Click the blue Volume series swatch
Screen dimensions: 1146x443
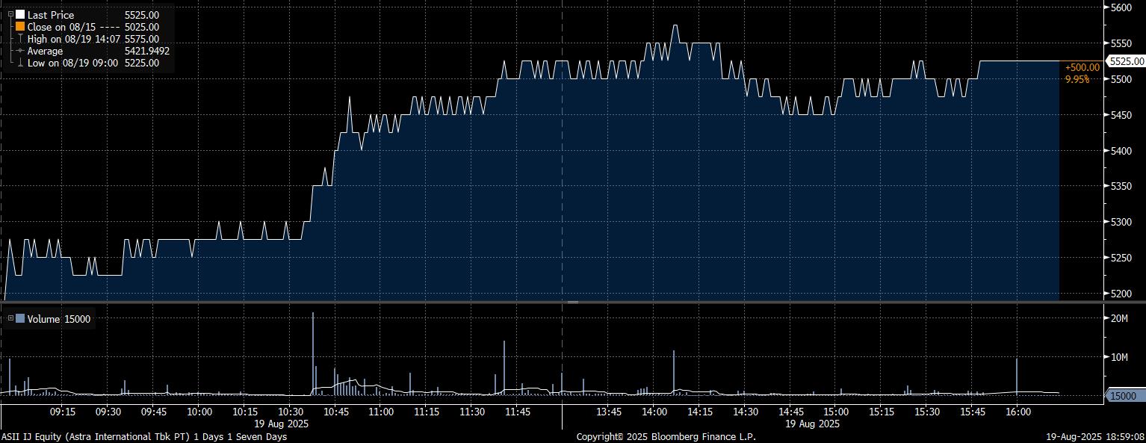20,319
